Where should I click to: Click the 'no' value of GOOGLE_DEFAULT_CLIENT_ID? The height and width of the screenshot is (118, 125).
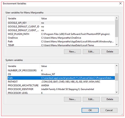click(42, 27)
